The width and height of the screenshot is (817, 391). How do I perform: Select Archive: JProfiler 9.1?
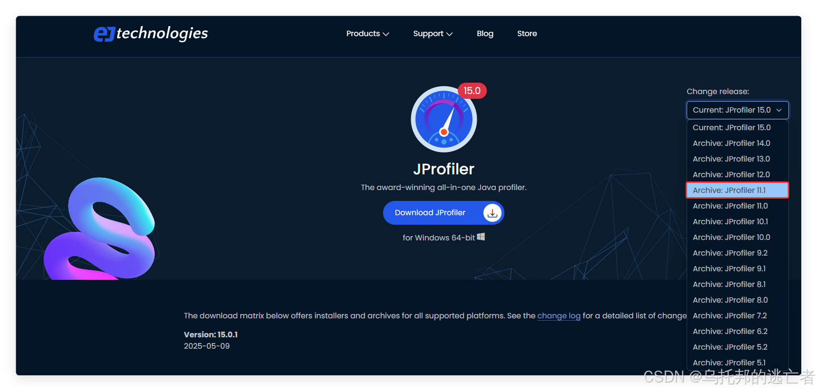pyautogui.click(x=738, y=269)
